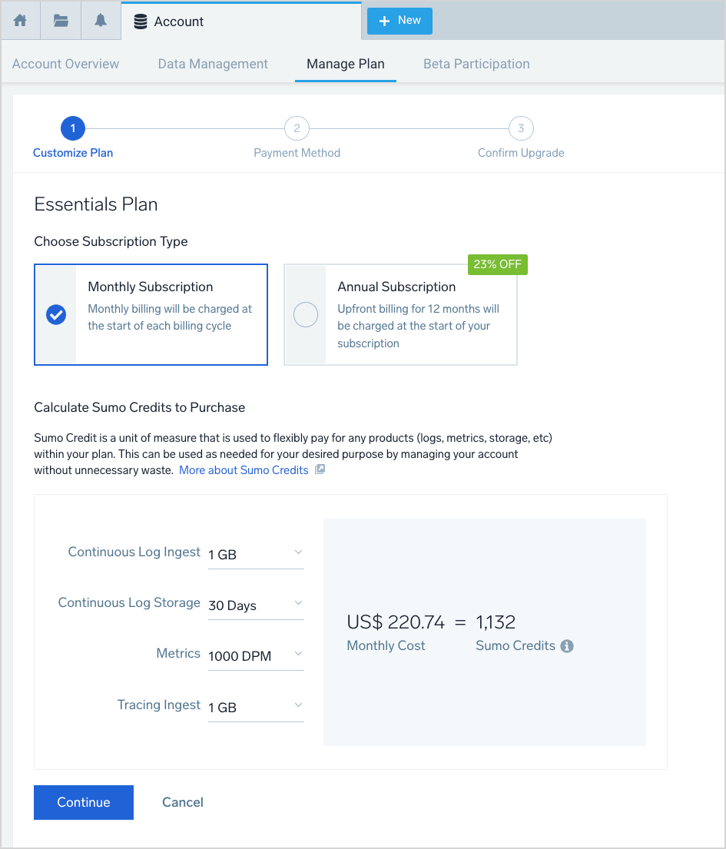Switch to the Account Overview tab

[66, 64]
